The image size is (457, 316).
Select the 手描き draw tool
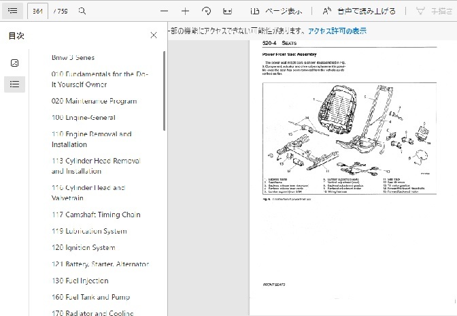435,12
